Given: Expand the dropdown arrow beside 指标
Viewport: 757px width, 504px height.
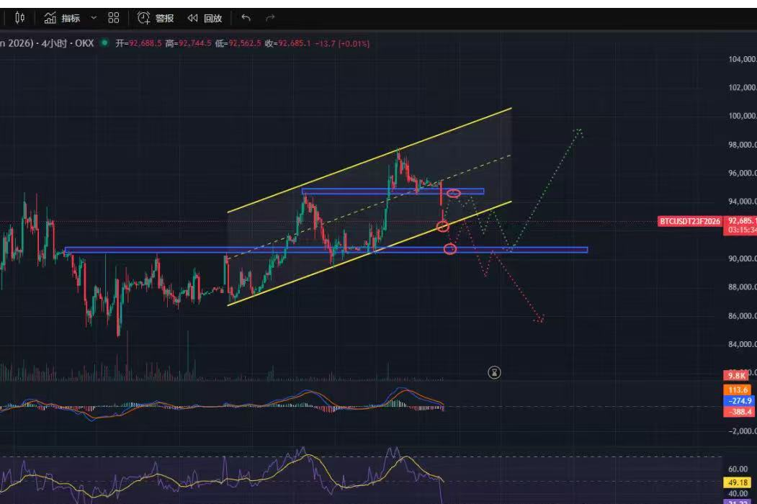Looking at the screenshot, I should (x=94, y=17).
